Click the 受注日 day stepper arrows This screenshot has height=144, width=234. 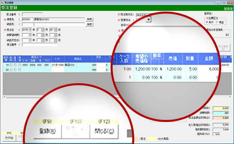point(56,30)
